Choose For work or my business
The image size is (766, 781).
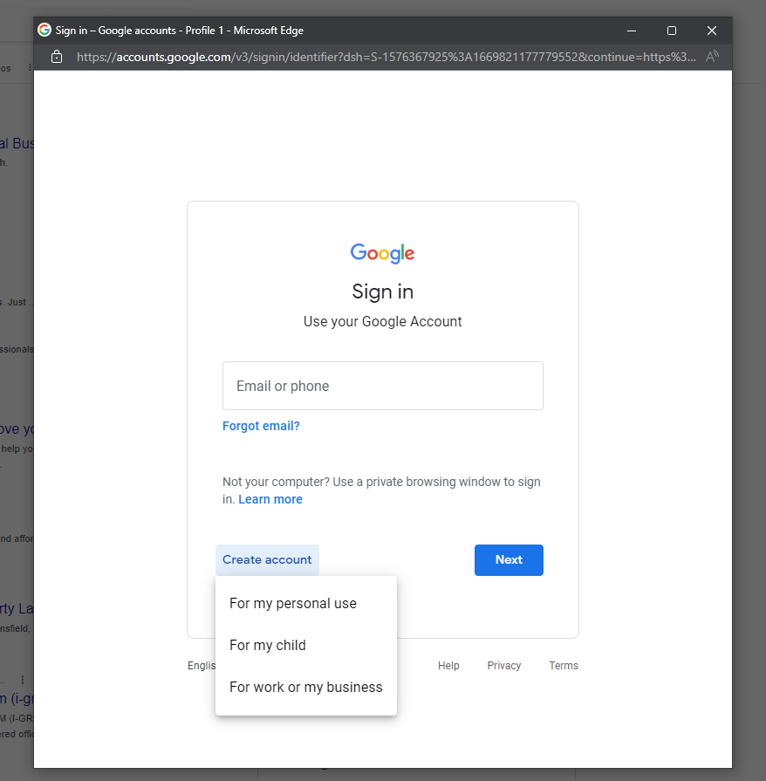click(x=305, y=687)
